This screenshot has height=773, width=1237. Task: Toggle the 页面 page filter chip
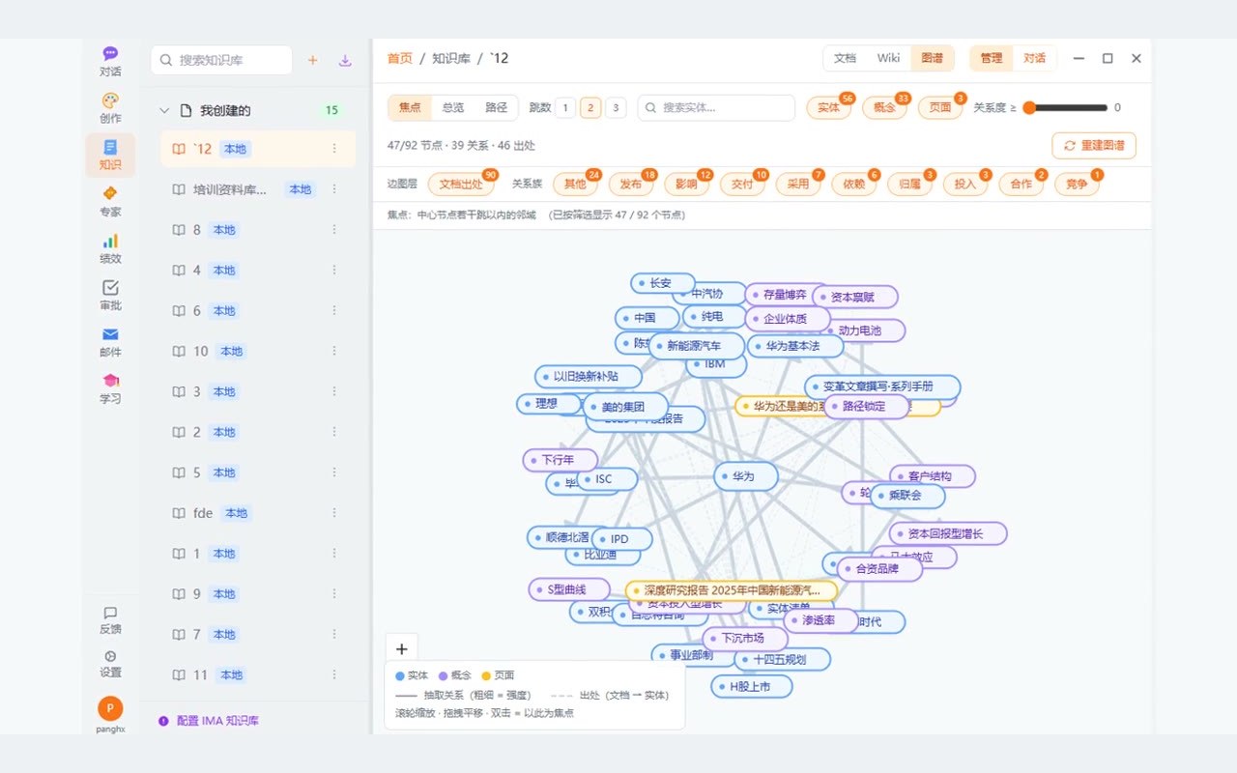click(940, 107)
